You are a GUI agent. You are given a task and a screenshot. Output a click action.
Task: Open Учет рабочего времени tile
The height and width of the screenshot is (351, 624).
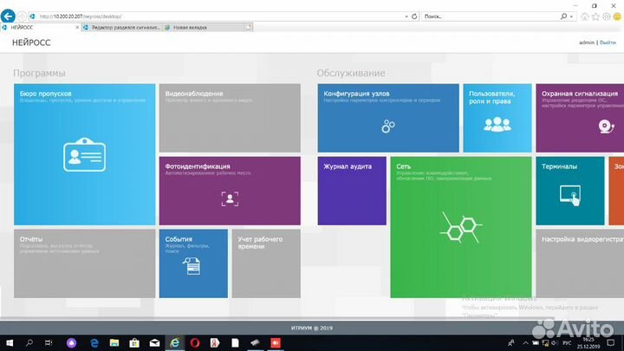(x=266, y=263)
